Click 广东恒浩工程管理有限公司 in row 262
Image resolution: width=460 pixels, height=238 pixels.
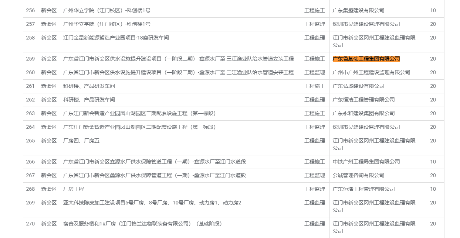point(363,100)
